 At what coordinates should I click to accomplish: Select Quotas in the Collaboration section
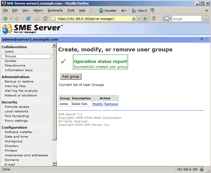(10, 61)
